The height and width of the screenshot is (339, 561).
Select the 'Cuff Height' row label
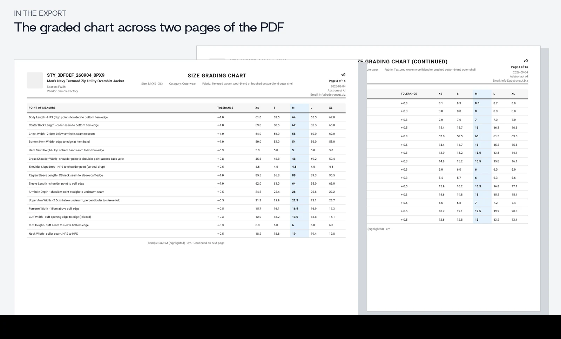click(x=59, y=225)
